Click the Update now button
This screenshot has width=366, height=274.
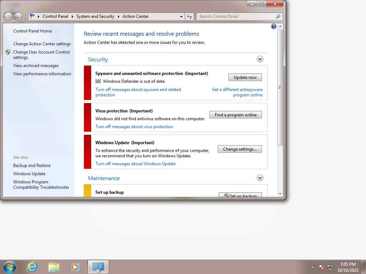coord(245,77)
